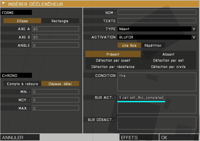Viewport: 200px width, 141px height.
Task: Click the ANNULER button
Action: coord(20,138)
